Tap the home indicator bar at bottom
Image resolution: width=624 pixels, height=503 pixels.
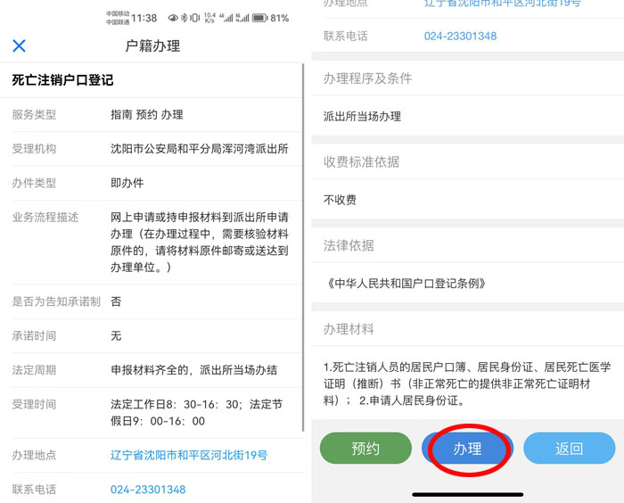(467, 493)
